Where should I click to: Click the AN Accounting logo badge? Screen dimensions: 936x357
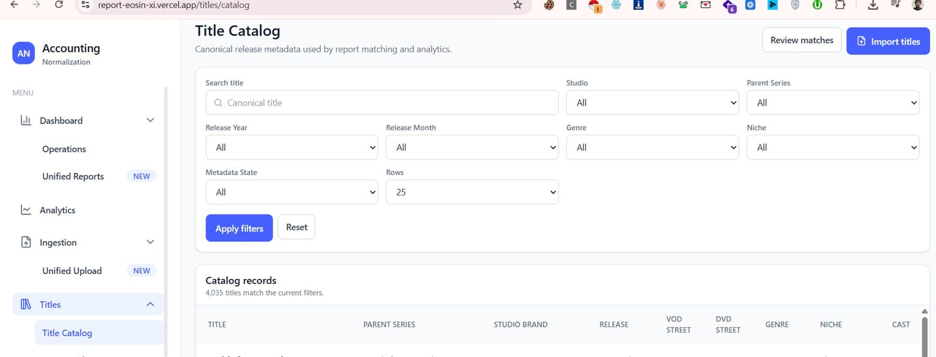pyautogui.click(x=23, y=53)
